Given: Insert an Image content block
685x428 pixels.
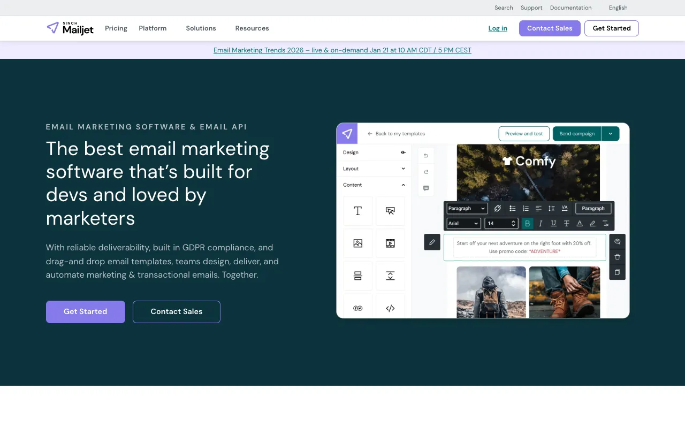Looking at the screenshot, I should tap(357, 243).
